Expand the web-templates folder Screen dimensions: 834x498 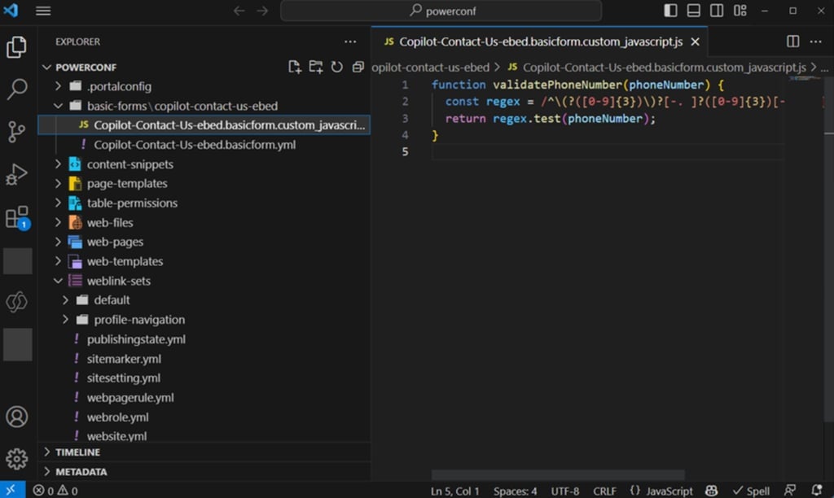pyautogui.click(x=58, y=261)
